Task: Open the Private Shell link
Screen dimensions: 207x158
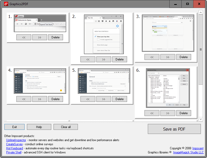Action: [x=14, y=152]
